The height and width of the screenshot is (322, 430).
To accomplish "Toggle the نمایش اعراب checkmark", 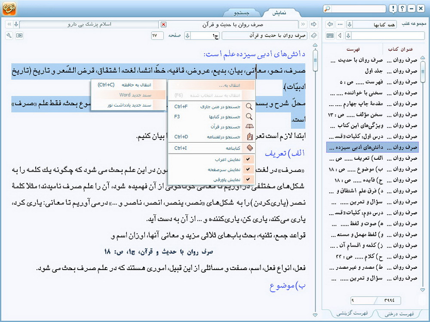I will click(x=248, y=159).
